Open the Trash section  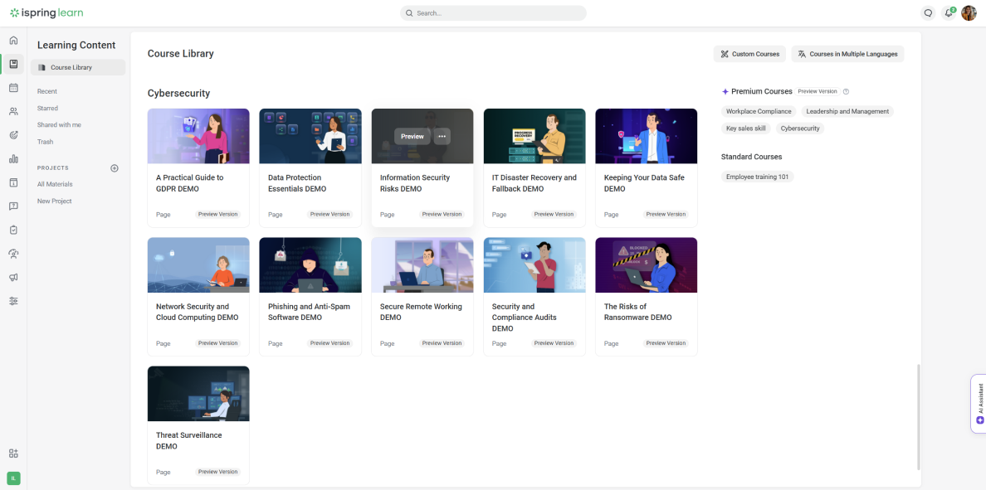click(46, 142)
